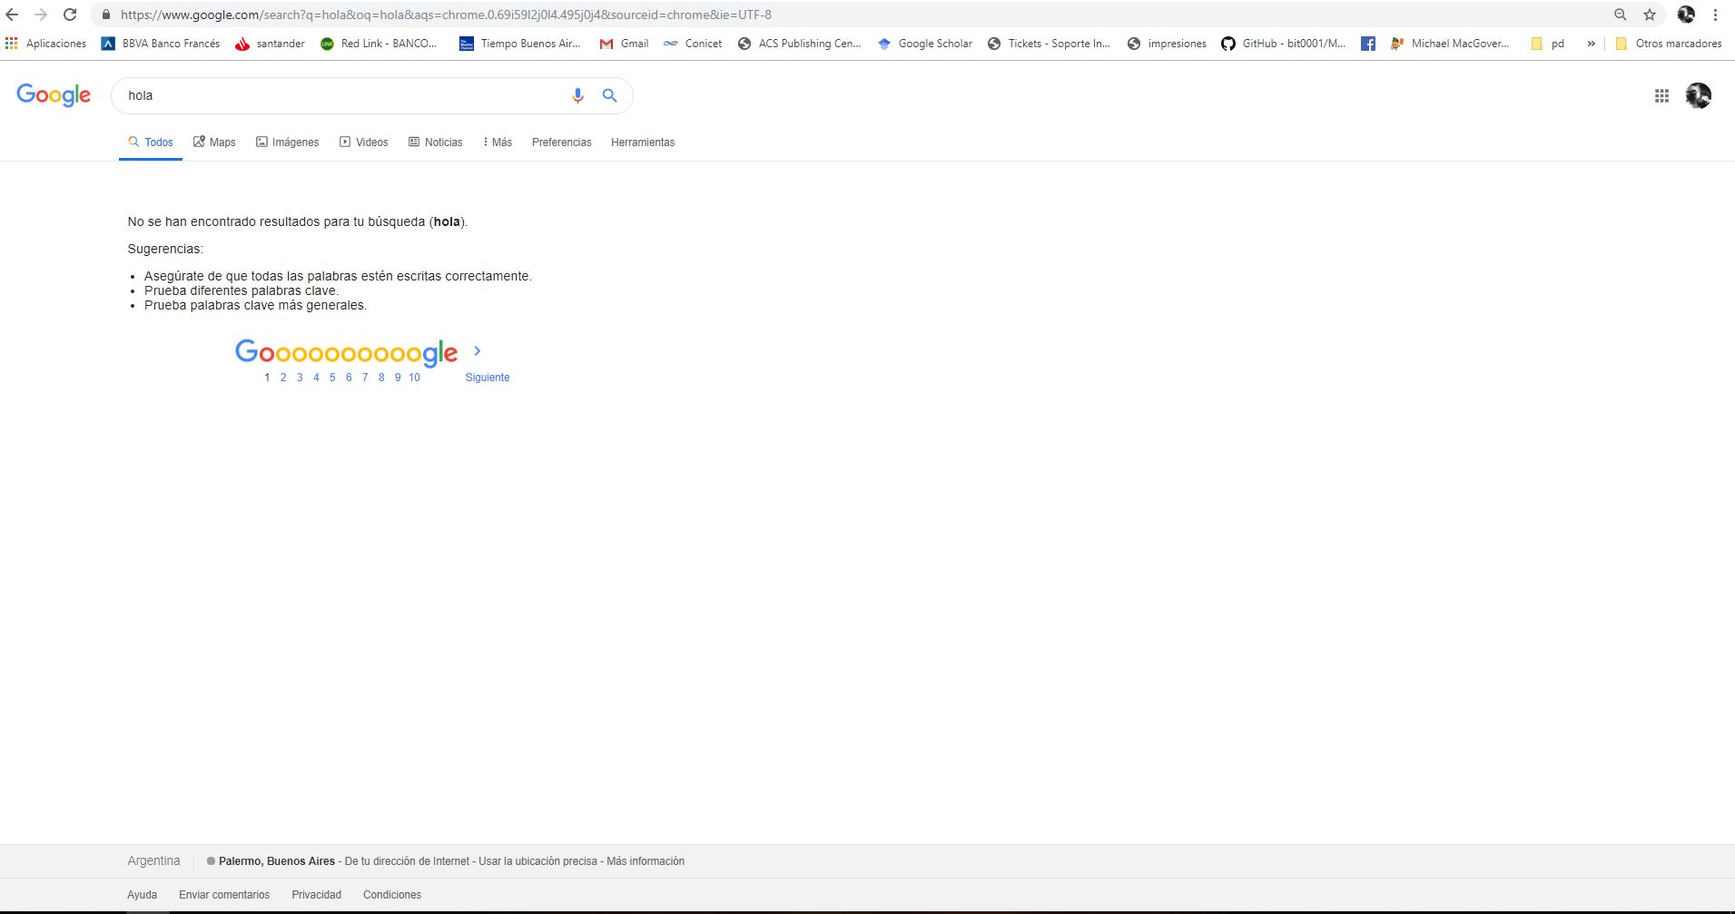This screenshot has height=914, width=1735.
Task: Go to results page 3
Action: click(300, 378)
